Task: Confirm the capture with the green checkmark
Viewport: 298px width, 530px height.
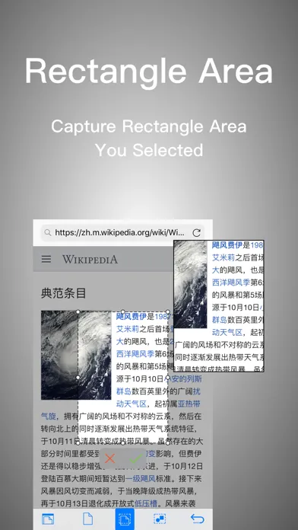Action: [x=136, y=458]
